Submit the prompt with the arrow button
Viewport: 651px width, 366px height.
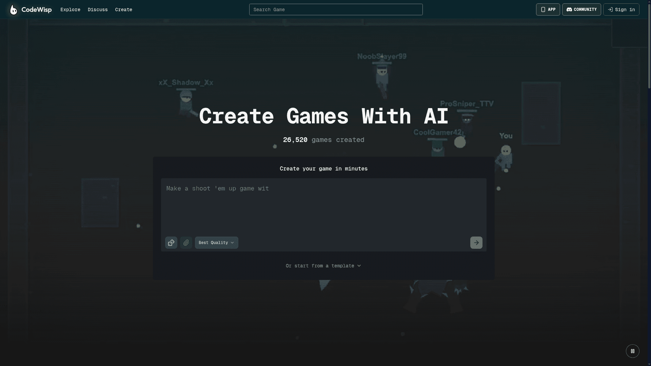[x=476, y=243]
